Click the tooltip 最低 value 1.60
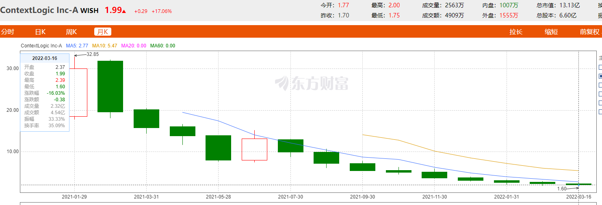602x205 pixels. pos(60,87)
